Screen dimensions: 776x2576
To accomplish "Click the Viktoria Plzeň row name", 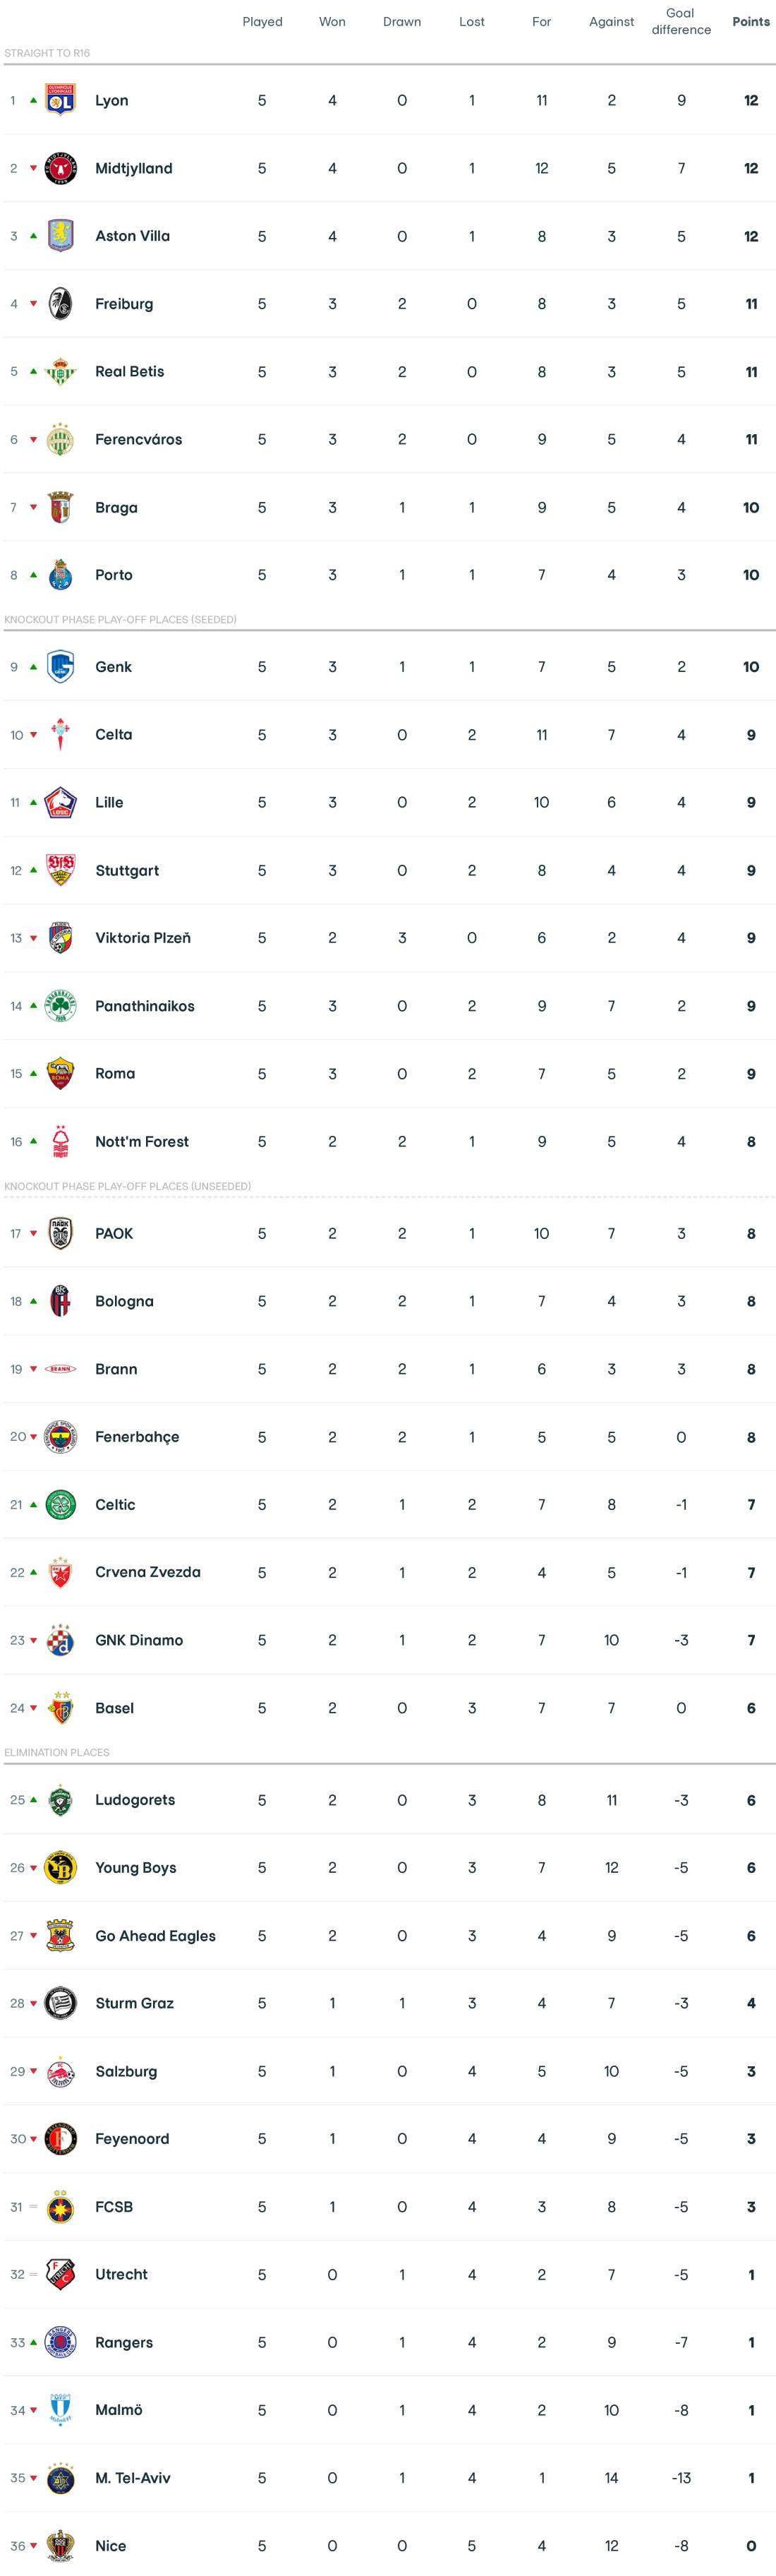I will point(143,938).
